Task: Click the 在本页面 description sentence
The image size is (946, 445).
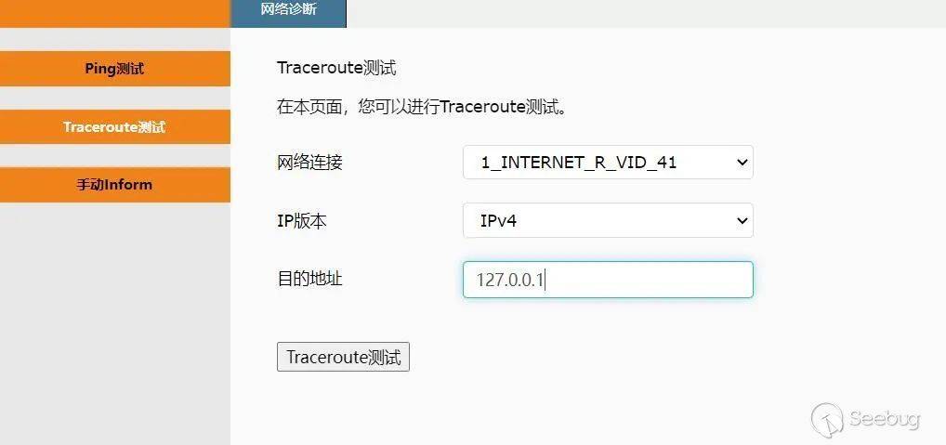Action: [422, 108]
